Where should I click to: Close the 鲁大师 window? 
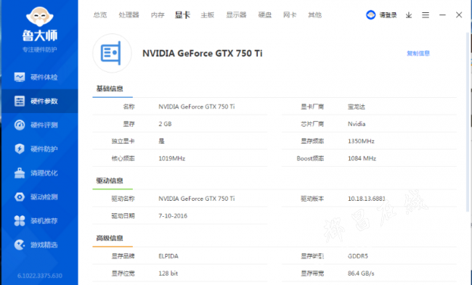[459, 15]
